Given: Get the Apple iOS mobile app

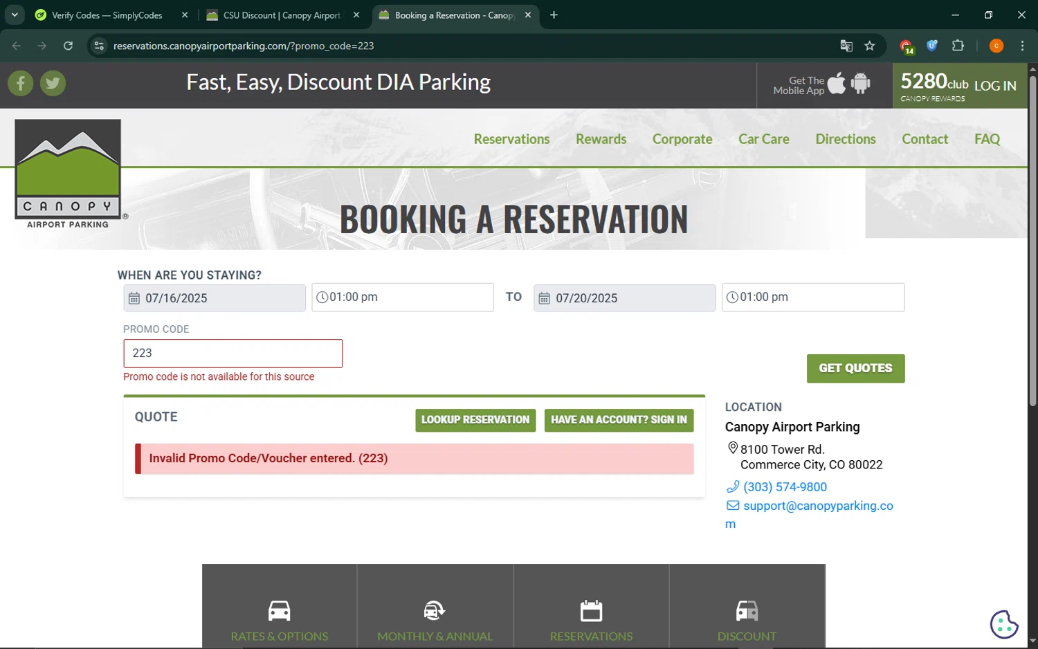Looking at the screenshot, I should (837, 84).
